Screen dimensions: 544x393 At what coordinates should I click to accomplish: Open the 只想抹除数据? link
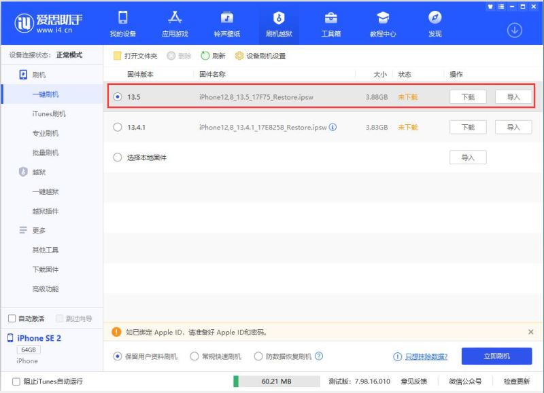pyautogui.click(x=426, y=356)
